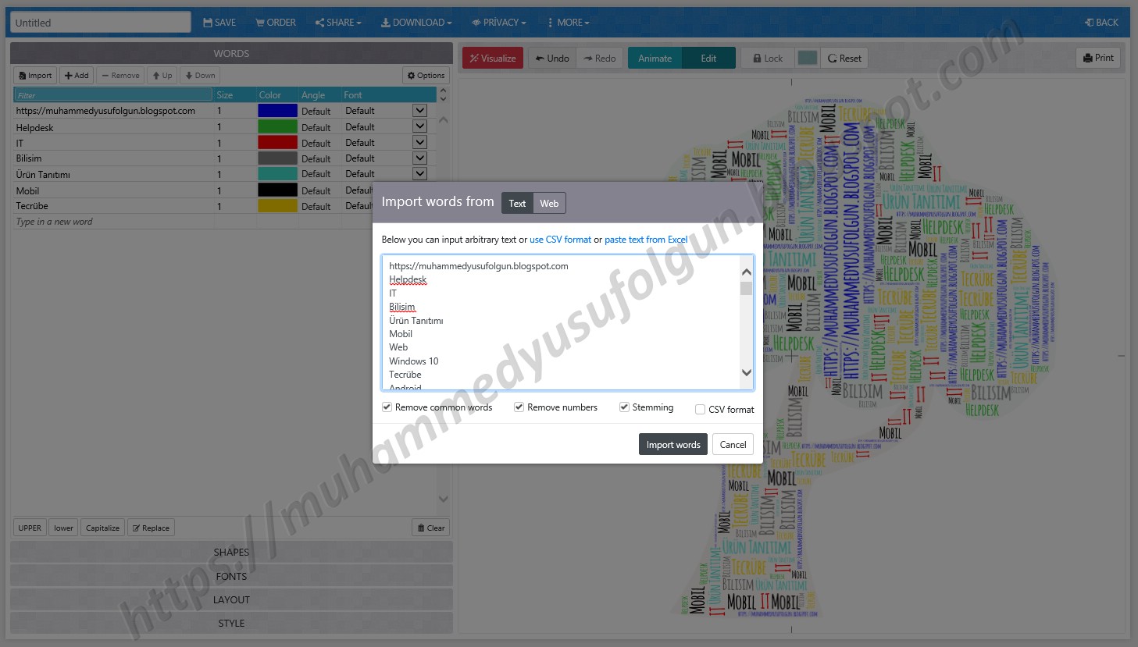Click the Visualize button

coord(493,59)
